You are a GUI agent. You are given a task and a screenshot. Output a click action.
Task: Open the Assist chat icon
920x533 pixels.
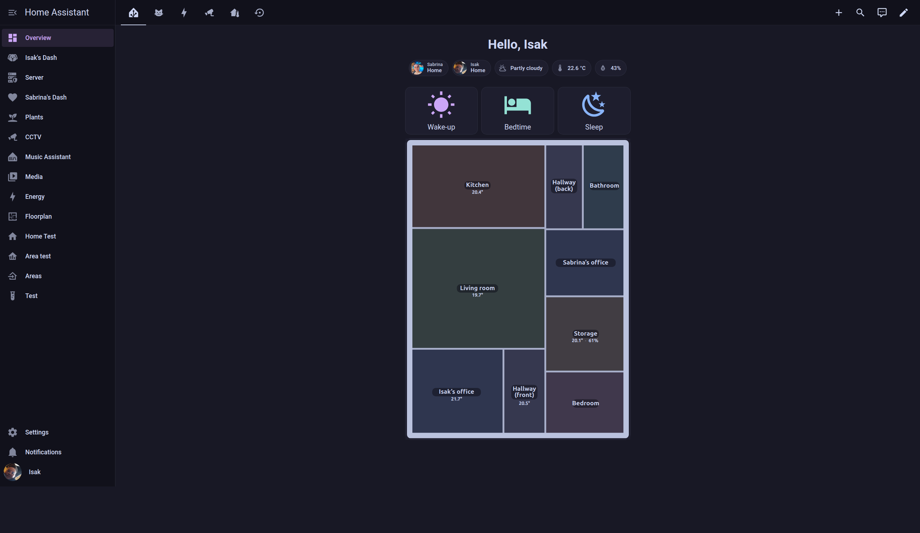tap(882, 13)
